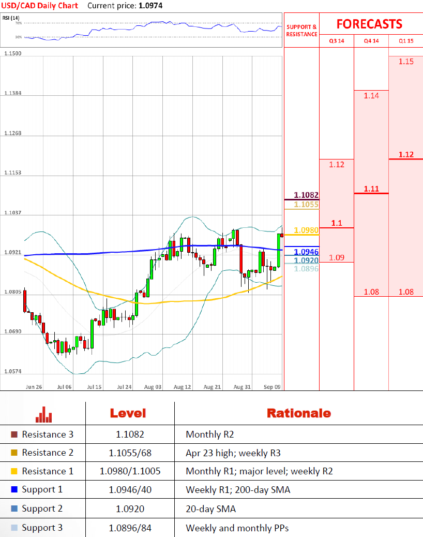
Task: Click the Support 2 row label
Action: [42, 509]
